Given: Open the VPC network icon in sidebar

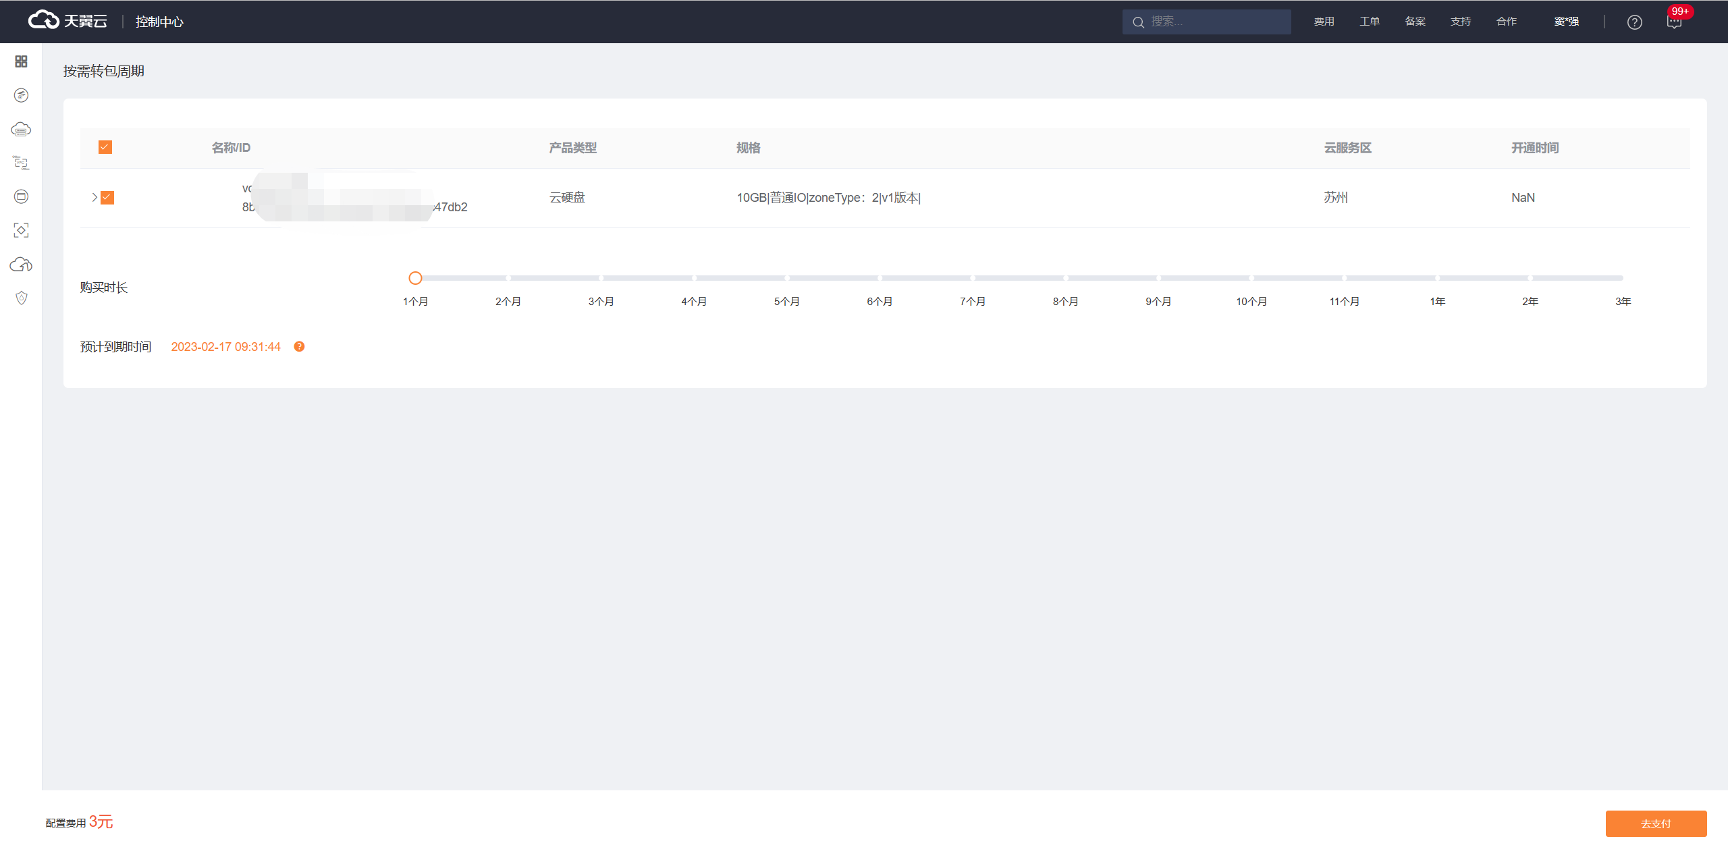Looking at the screenshot, I should (x=21, y=163).
